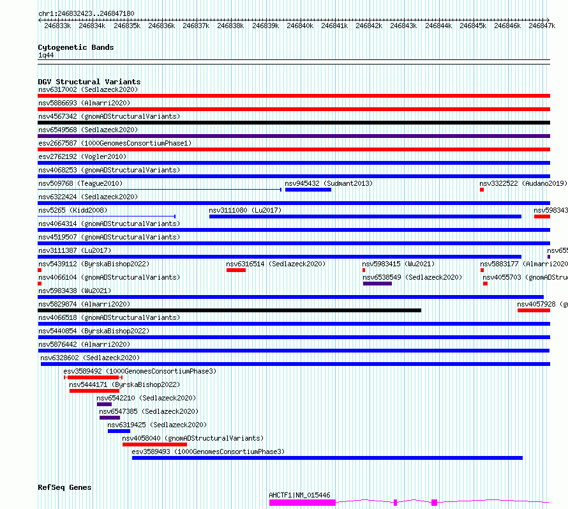
Task: Select nsv4058040 (gnomADStructuralVariants) label
Action: (x=193, y=438)
